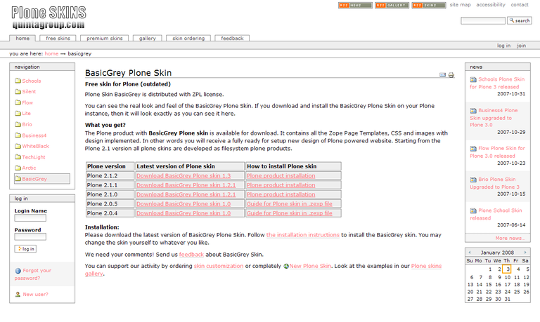Click the BasicGrey folder icon in navigation
The width and height of the screenshot is (540, 322).
[x=18, y=179]
